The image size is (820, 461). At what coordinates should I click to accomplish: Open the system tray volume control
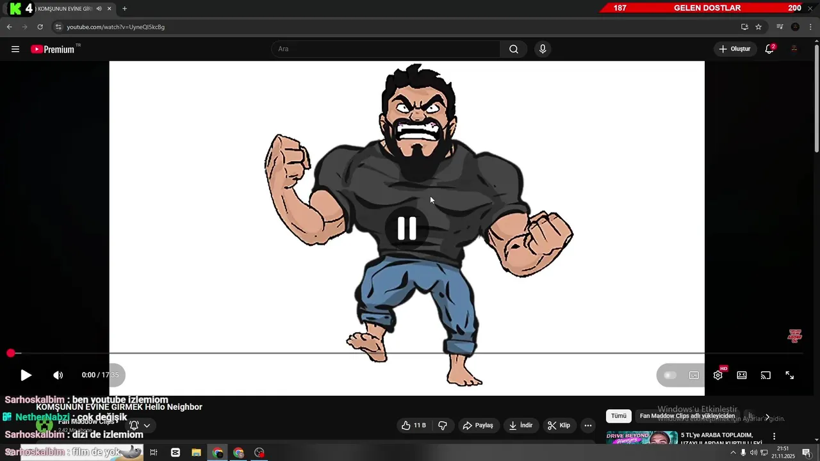pos(753,453)
